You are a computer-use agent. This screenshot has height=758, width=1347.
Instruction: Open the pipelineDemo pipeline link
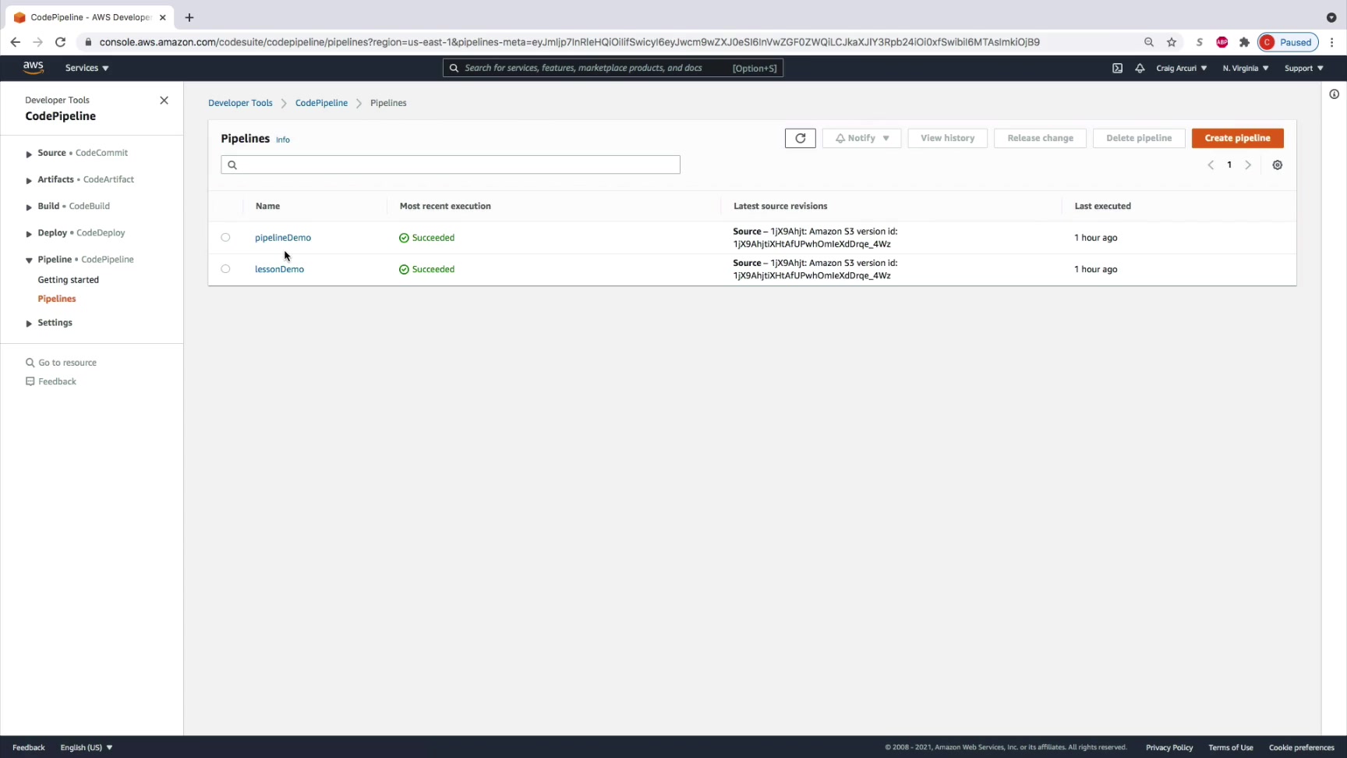point(283,238)
